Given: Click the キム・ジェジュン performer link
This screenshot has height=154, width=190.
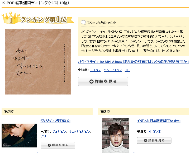Looking at the screenshot, I should 79,132.
